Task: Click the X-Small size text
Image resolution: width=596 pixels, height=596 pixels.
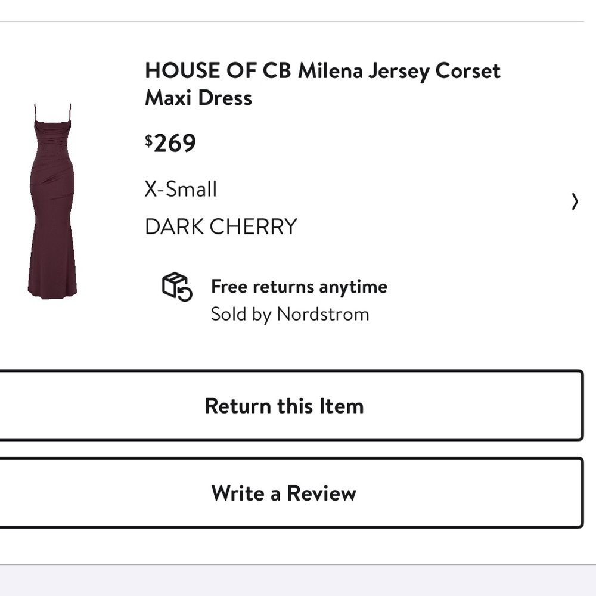Action: 180,189
